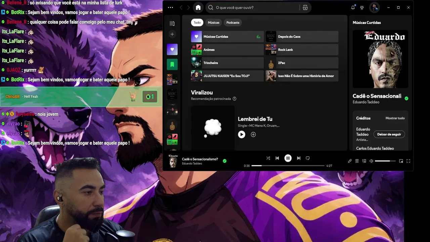Open the Browse icon in search bar
Viewport: 430px width, 242px height.
click(305, 7)
